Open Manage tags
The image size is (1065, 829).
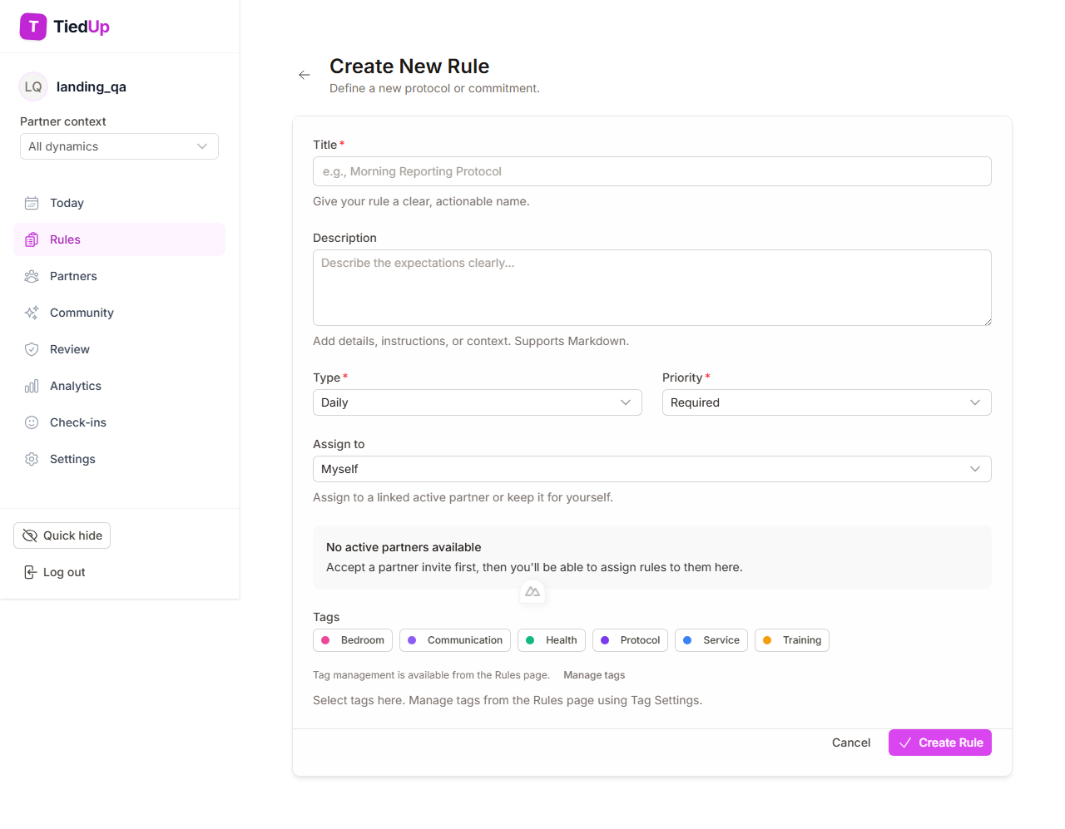[x=593, y=675]
